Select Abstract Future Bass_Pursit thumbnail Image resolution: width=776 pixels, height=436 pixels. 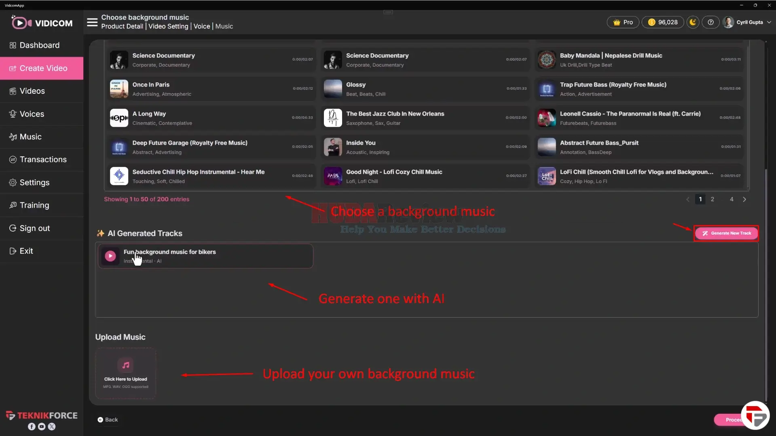547,147
